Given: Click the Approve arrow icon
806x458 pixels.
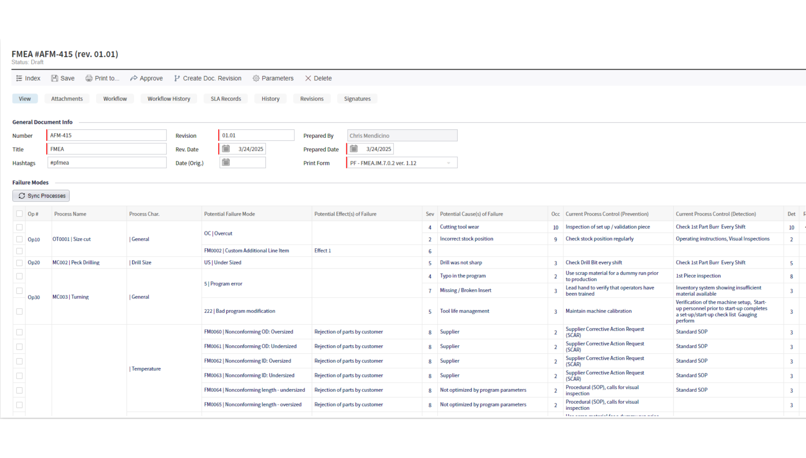Looking at the screenshot, I should pyautogui.click(x=134, y=78).
